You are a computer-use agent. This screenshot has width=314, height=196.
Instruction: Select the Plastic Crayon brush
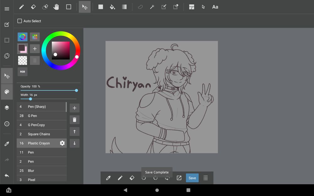click(41, 143)
